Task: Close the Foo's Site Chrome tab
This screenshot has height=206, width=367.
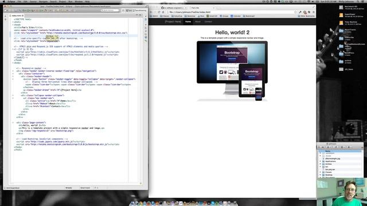Action: (214, 8)
